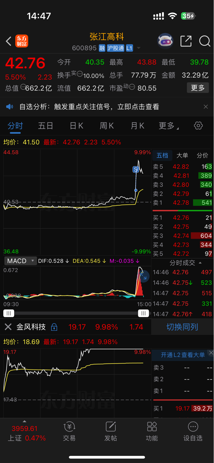Tap the 买1 19.17 39.2万 row
Viewport: 214px width, 463px height.
pyautogui.click(x=183, y=408)
